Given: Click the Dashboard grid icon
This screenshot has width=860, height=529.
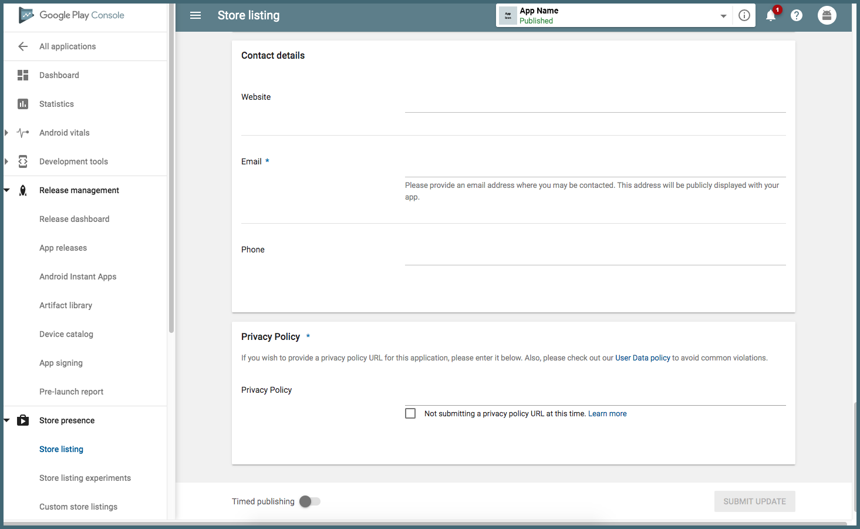Looking at the screenshot, I should tap(23, 75).
